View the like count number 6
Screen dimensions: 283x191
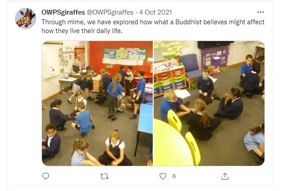174,176
